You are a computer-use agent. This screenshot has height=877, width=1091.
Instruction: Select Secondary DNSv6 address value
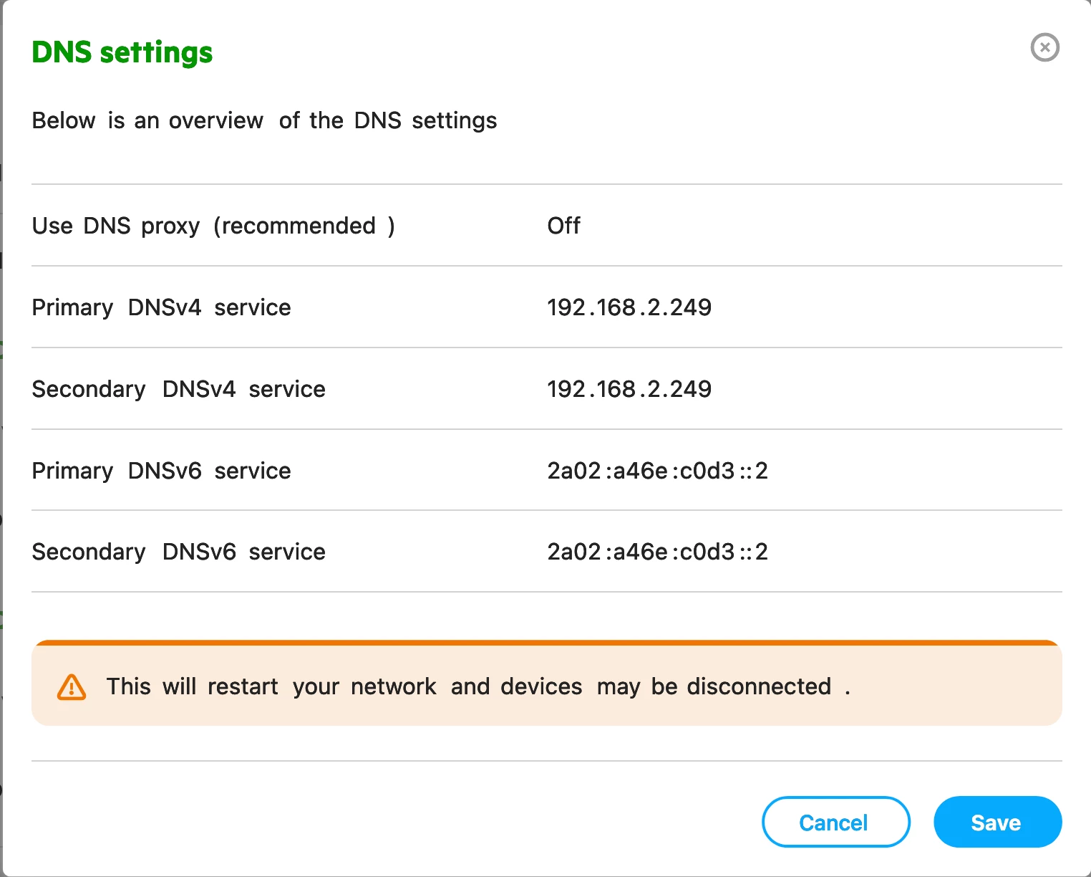657,552
